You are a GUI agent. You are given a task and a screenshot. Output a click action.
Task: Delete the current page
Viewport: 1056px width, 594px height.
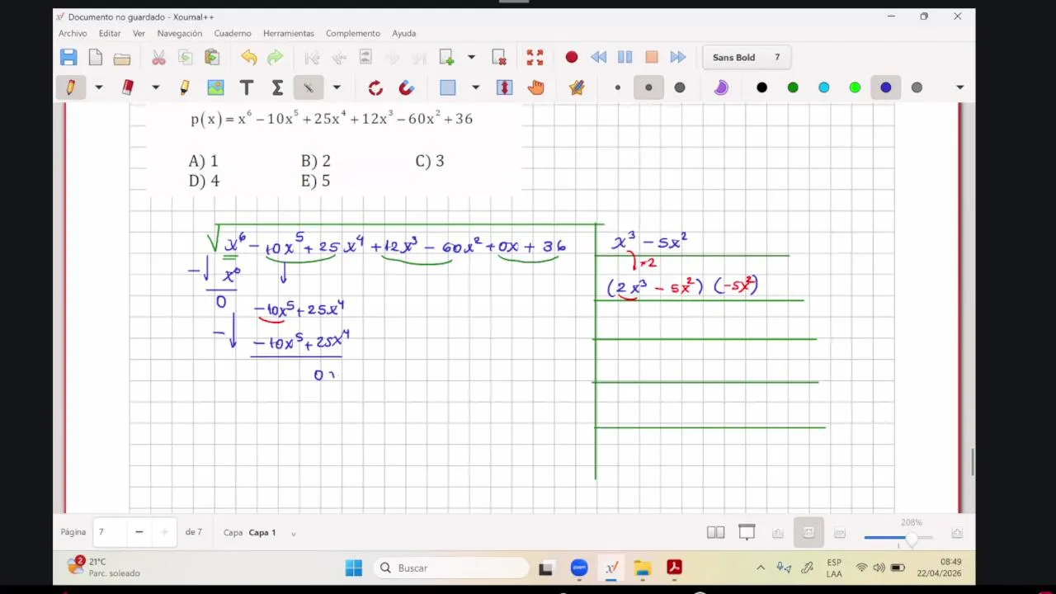coord(499,57)
